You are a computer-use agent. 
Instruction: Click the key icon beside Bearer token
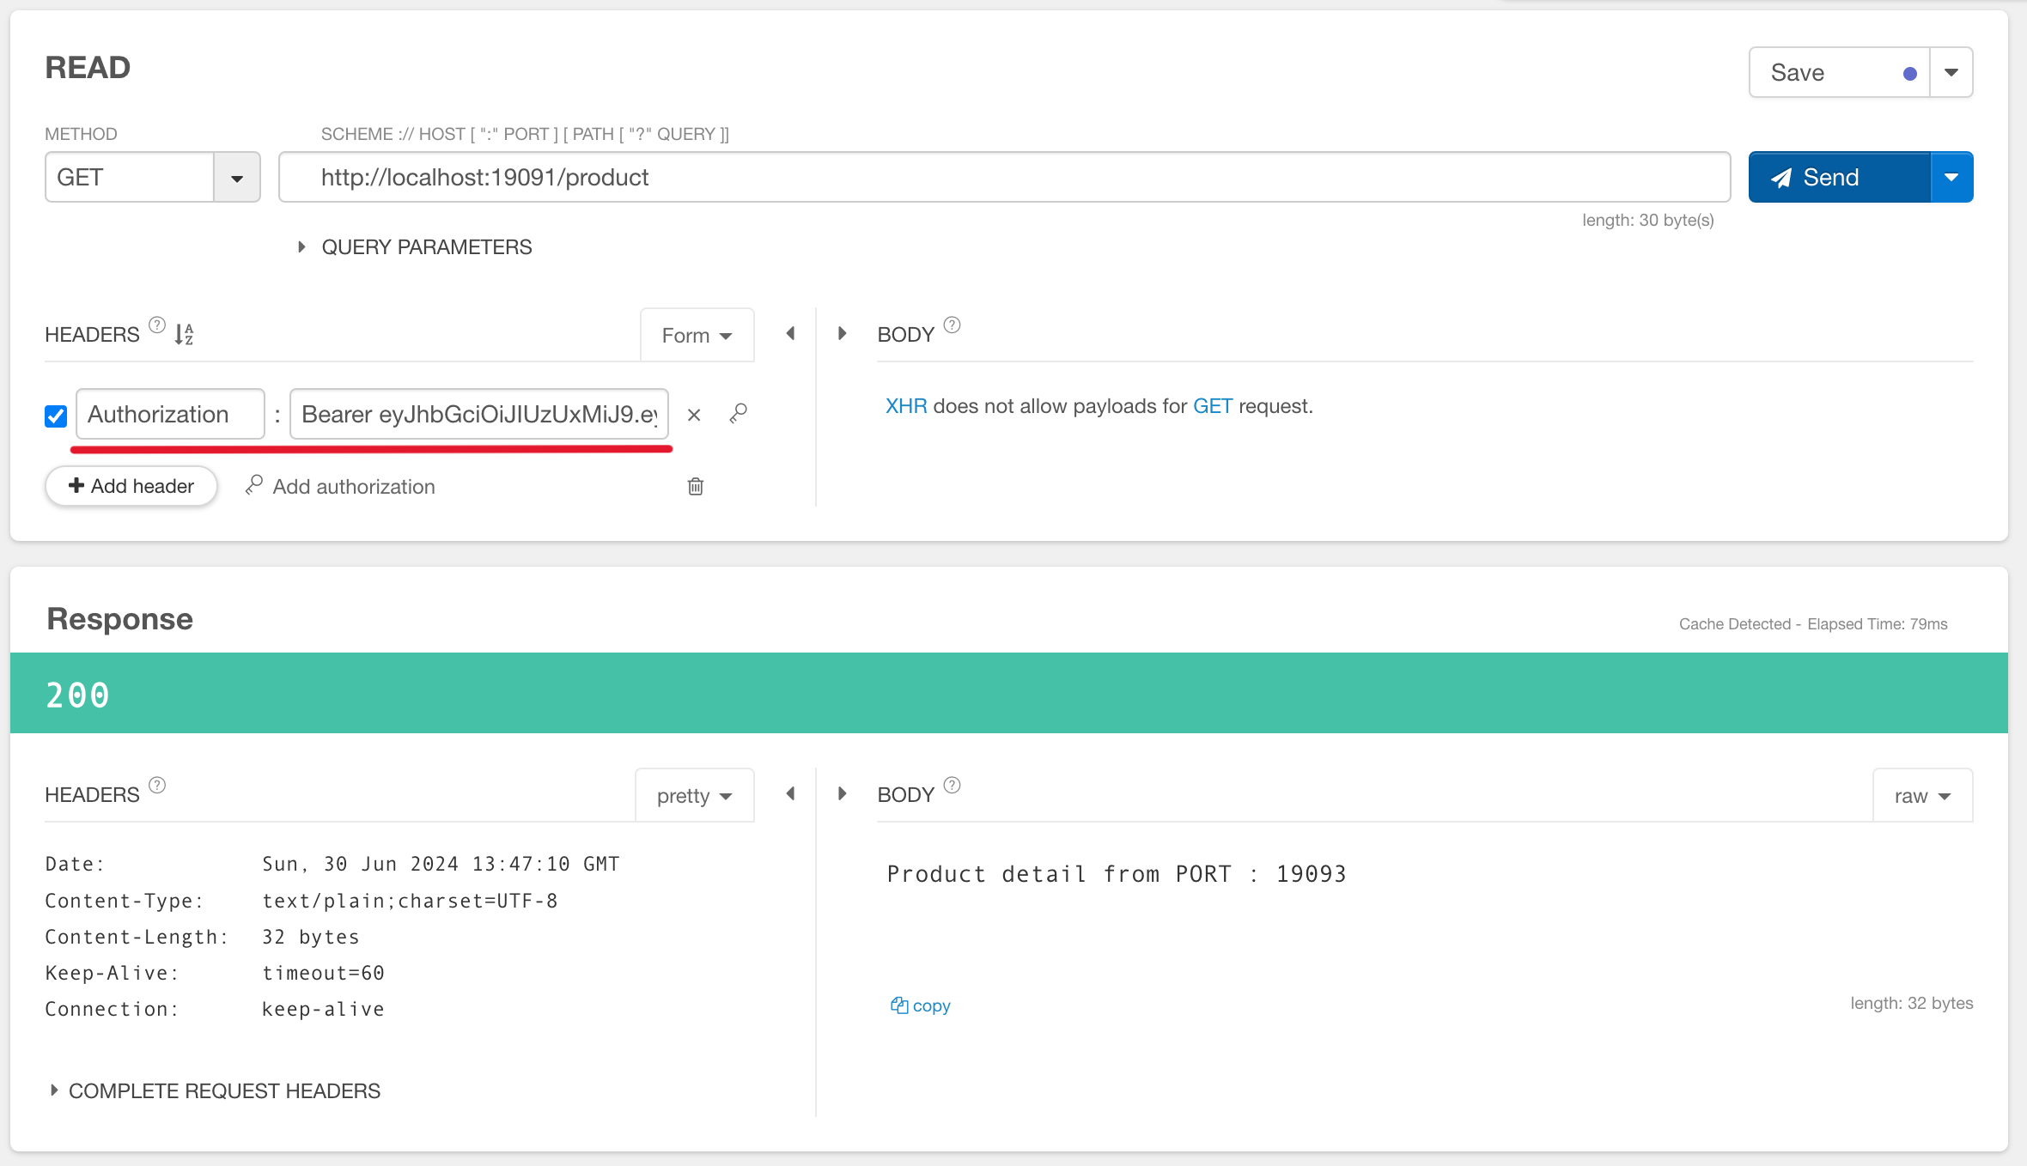coord(739,414)
